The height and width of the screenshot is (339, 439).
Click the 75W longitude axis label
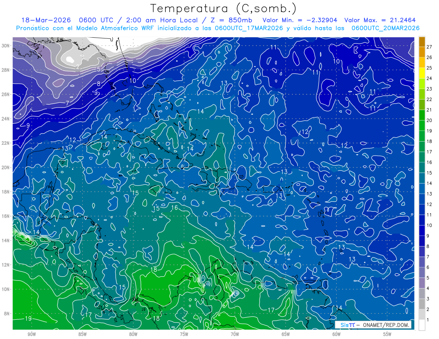click(x=184, y=334)
